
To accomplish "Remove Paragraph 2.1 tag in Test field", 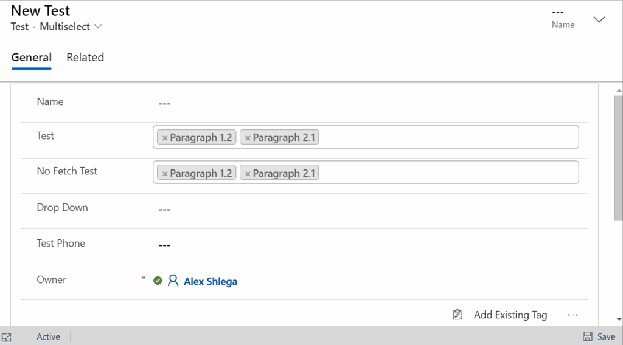I will (248, 138).
